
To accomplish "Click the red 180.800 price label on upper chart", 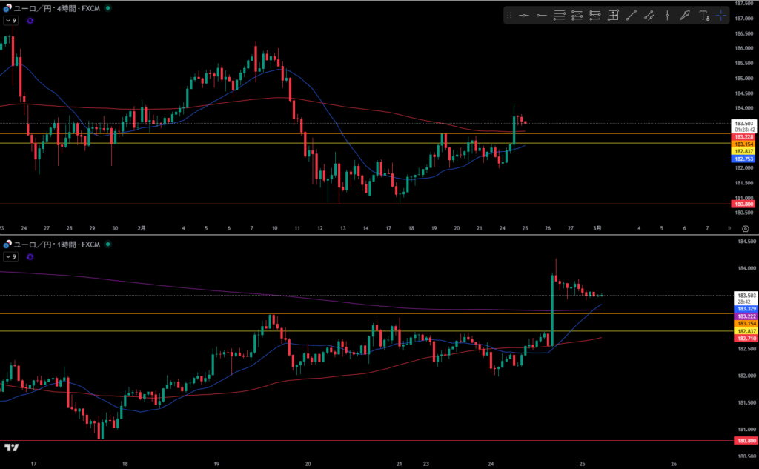I will click(x=744, y=204).
